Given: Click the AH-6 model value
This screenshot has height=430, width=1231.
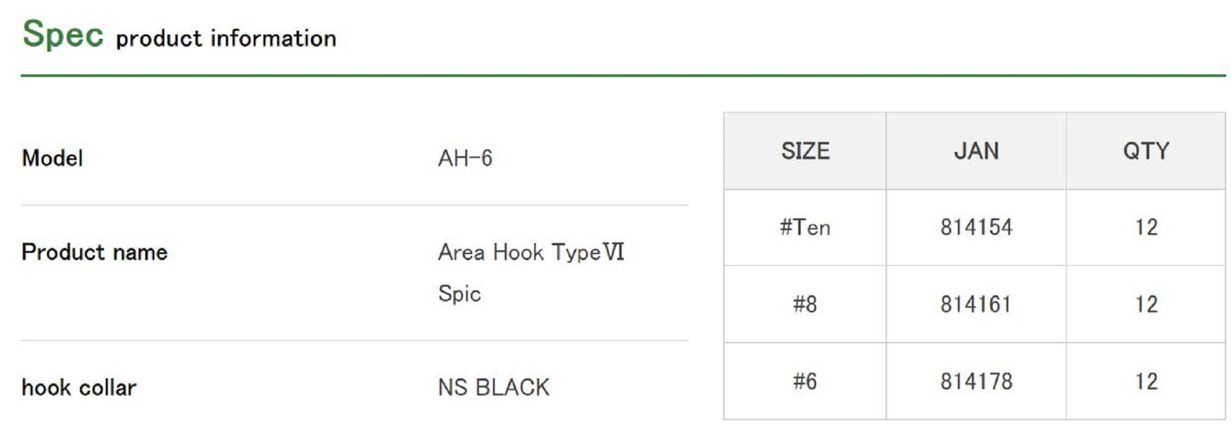Looking at the screenshot, I should pyautogui.click(x=465, y=158).
